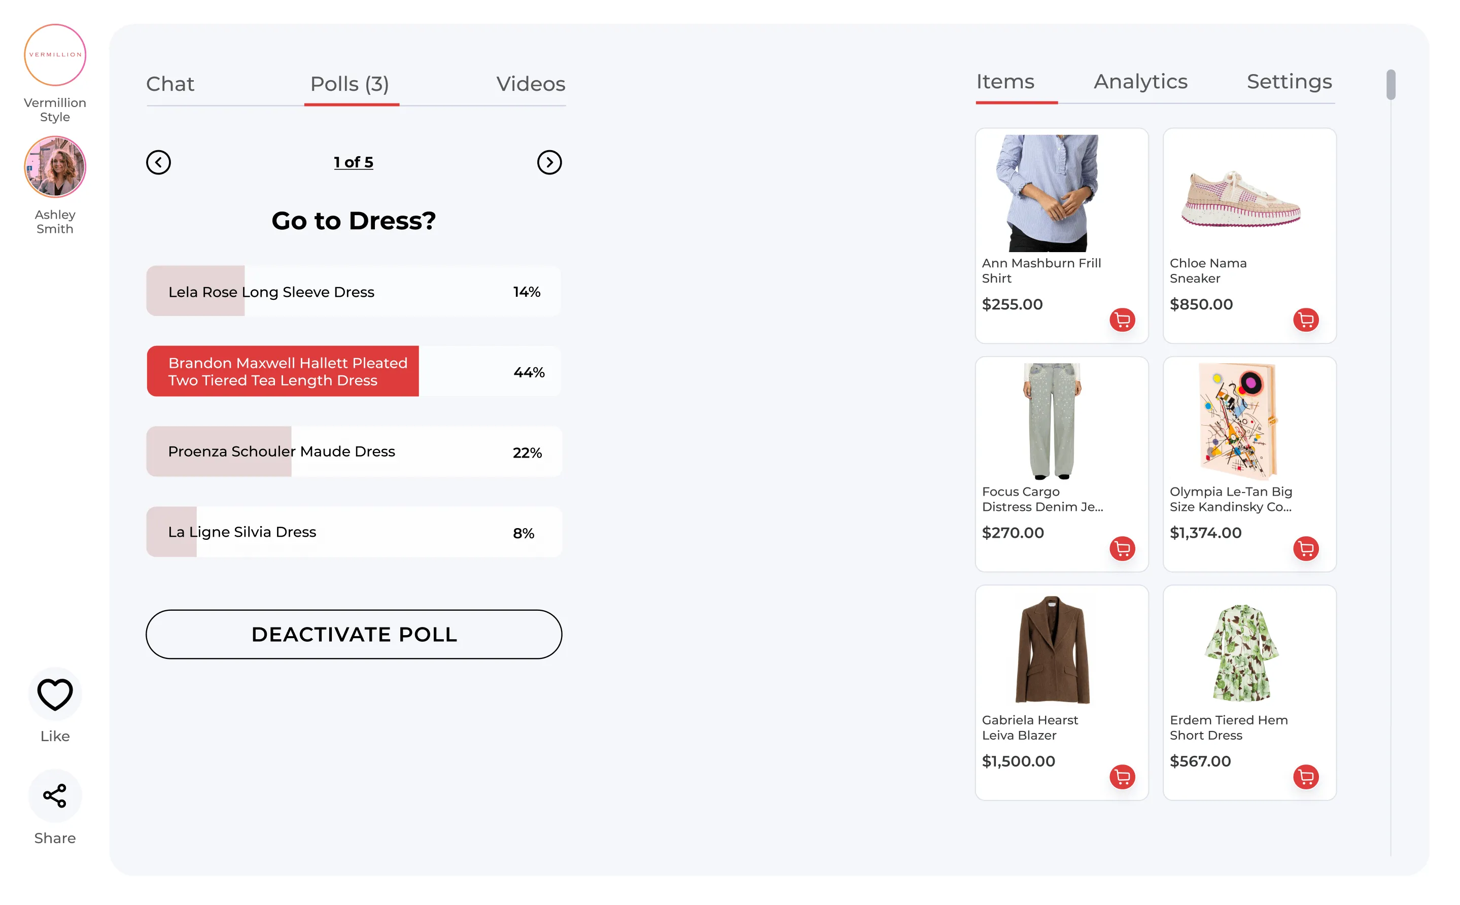The image size is (1460, 905).
Task: Choose the Brandon Maxwell Hallett dress option
Action: pos(353,372)
